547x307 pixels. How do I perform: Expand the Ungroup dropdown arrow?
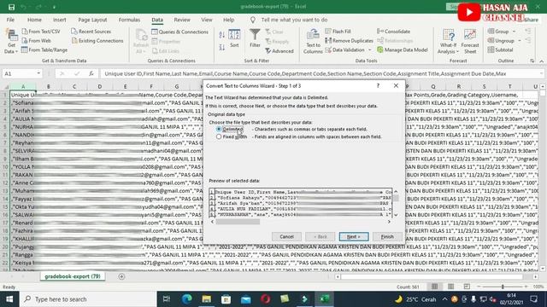[x=520, y=41]
